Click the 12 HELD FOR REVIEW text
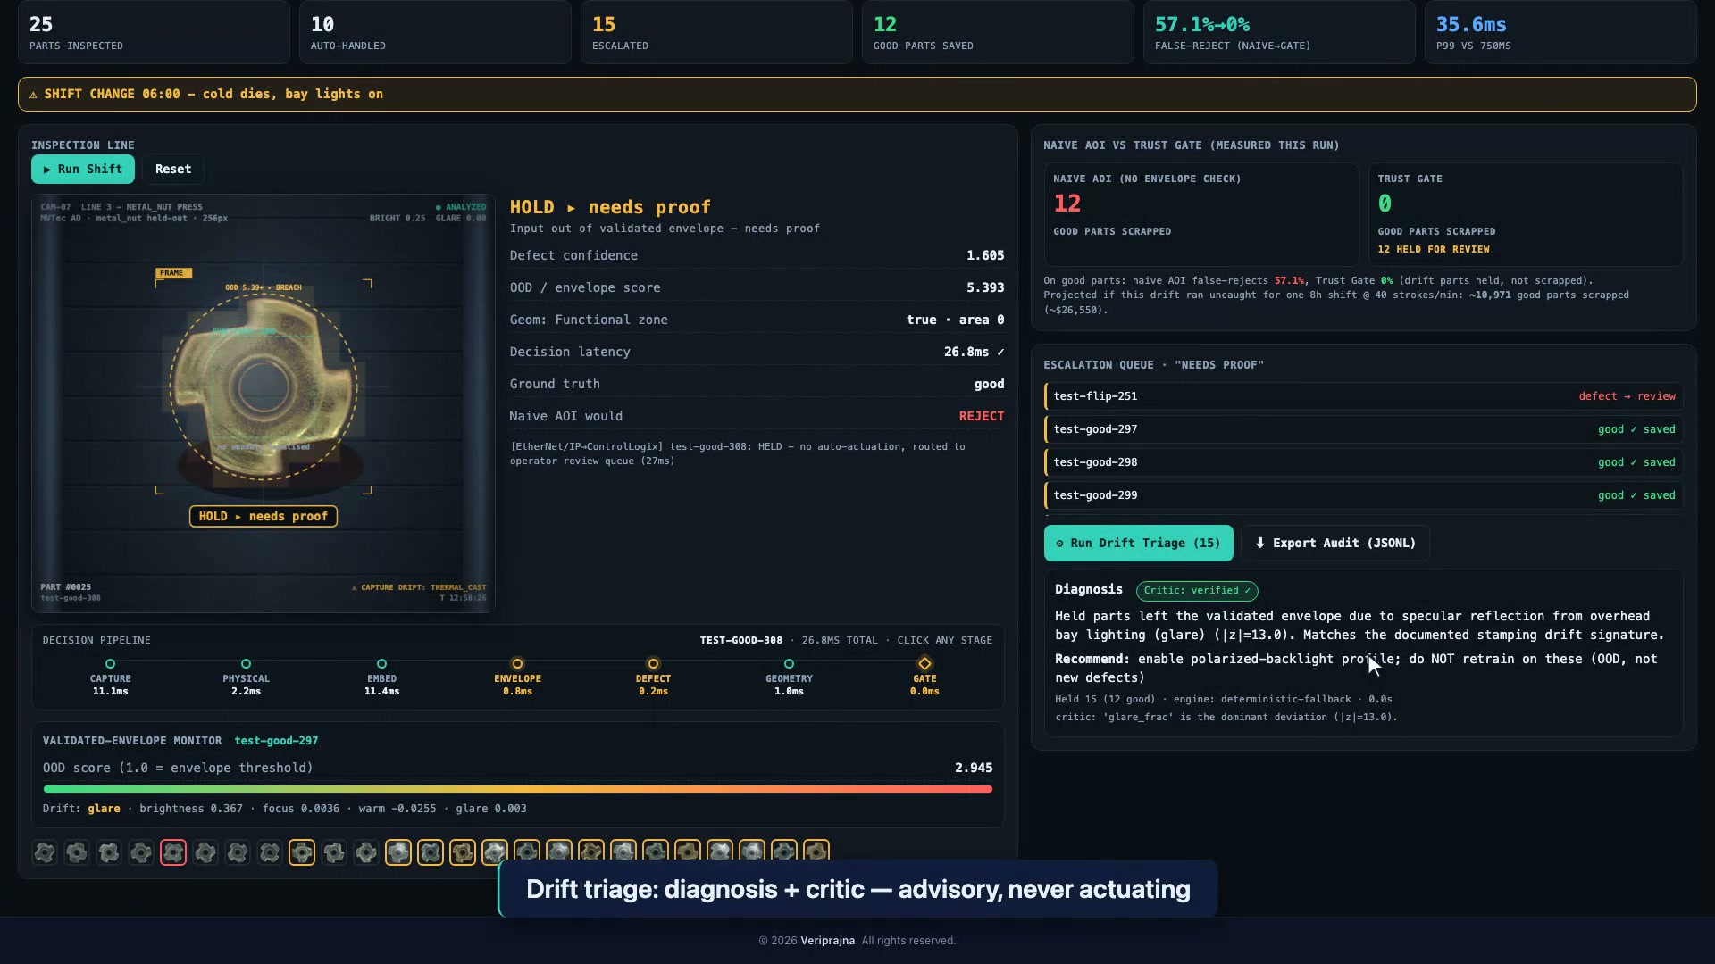This screenshot has height=964, width=1715. tap(1434, 250)
